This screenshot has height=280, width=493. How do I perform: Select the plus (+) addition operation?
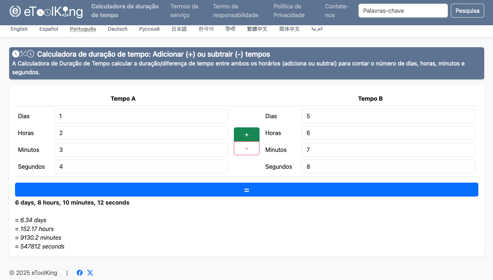[246, 135]
